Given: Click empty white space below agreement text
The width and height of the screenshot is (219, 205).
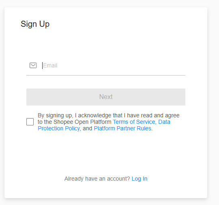Looking at the screenshot, I should coord(106,151).
